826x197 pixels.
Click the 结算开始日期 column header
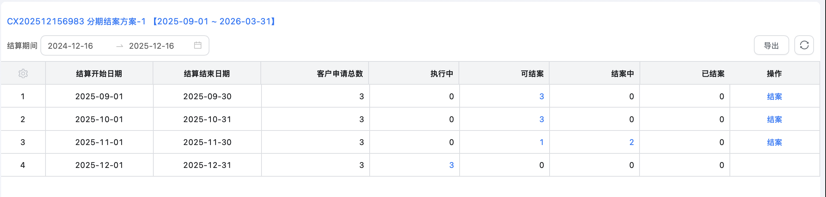99,74
